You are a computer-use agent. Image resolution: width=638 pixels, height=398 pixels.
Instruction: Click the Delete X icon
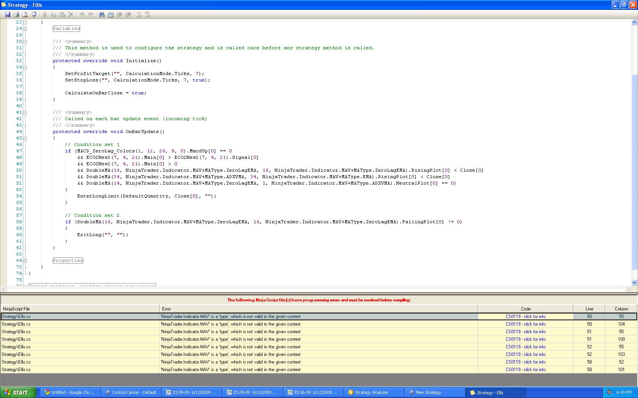point(71,14)
